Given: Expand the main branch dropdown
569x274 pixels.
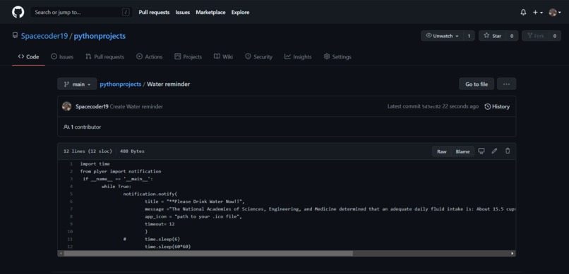Looking at the screenshot, I should click(77, 84).
